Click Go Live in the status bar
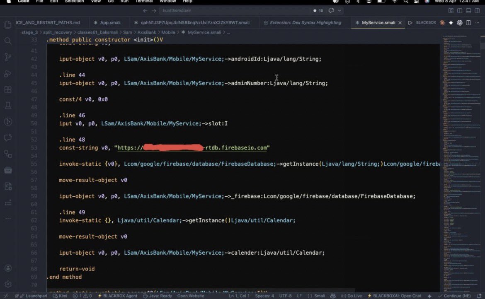The width and height of the screenshot is (485, 299). click(x=351, y=296)
